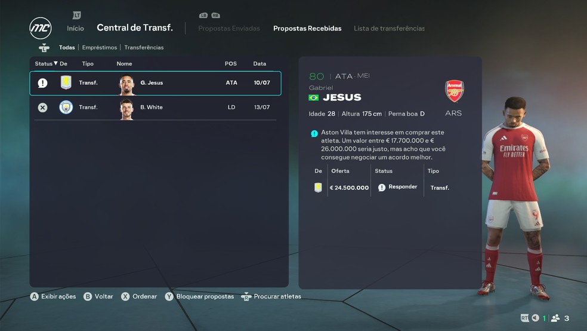
Task: Open the Lista de transferências tab
Action: pos(389,29)
